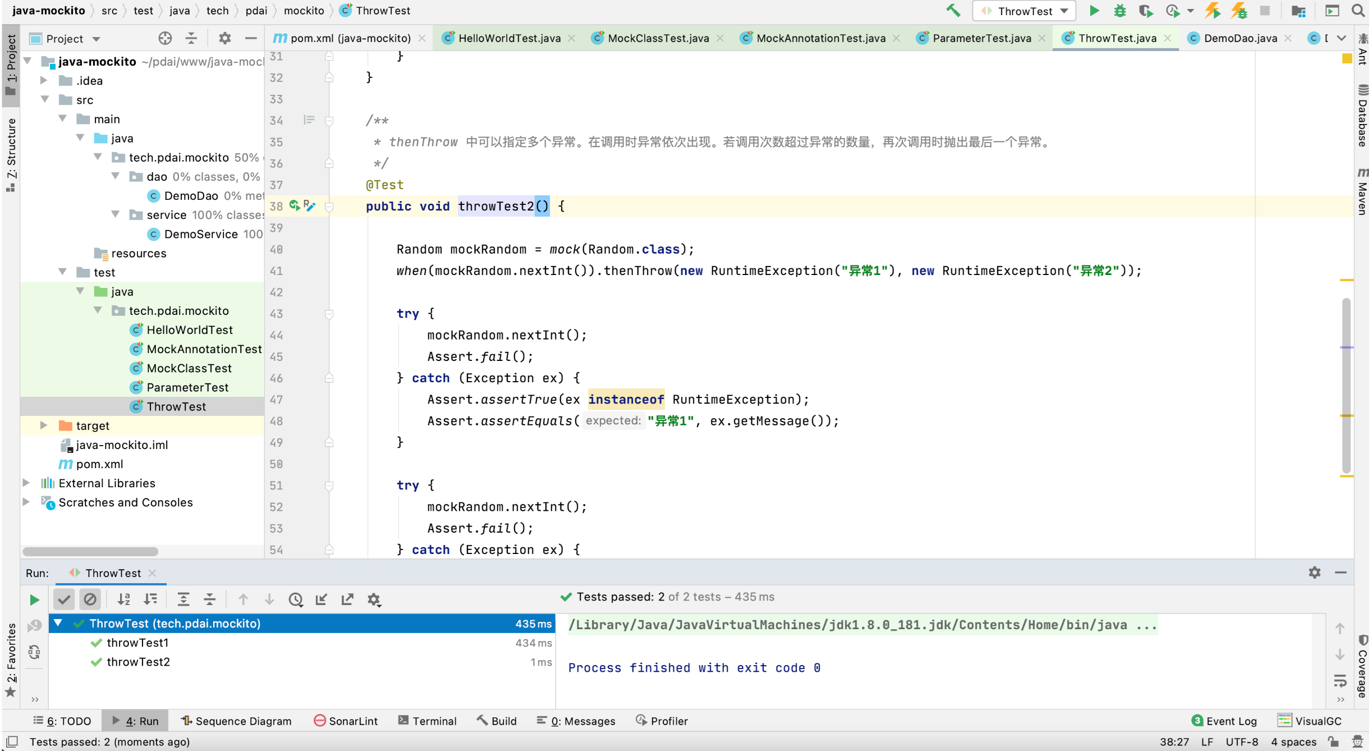This screenshot has width=1369, height=751.
Task: Expand External Libraries node
Action: pyautogui.click(x=26, y=483)
